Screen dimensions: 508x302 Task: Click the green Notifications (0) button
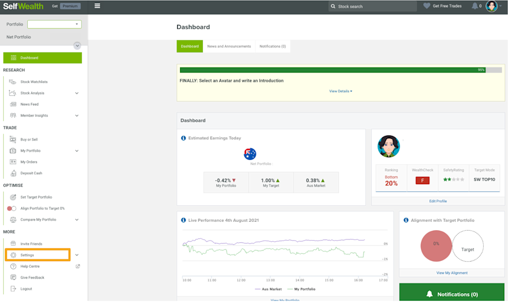[451, 293]
